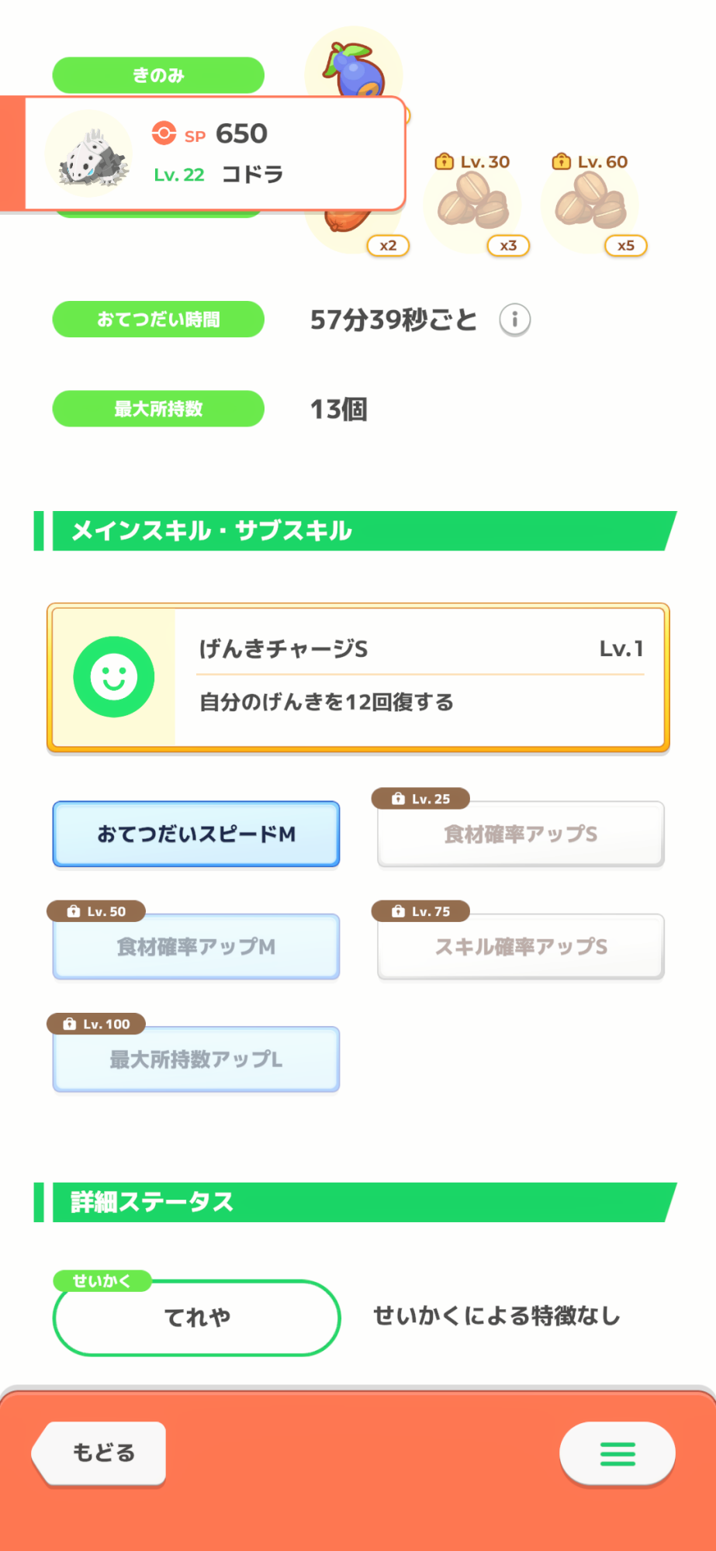
Task: Tap the locked 食材確率アップS sub skill
Action: coord(521,834)
